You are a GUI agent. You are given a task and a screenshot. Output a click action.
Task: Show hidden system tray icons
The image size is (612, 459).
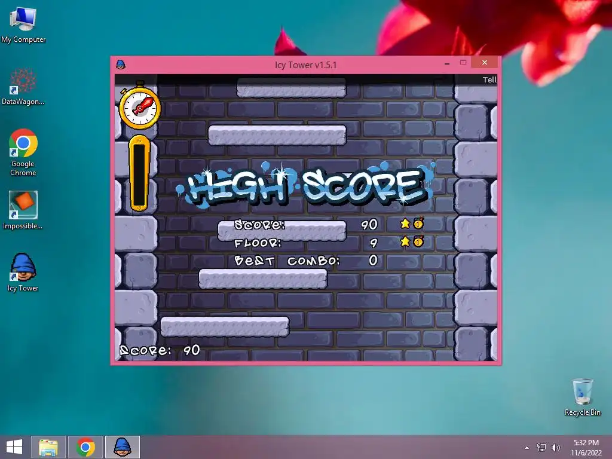527,448
